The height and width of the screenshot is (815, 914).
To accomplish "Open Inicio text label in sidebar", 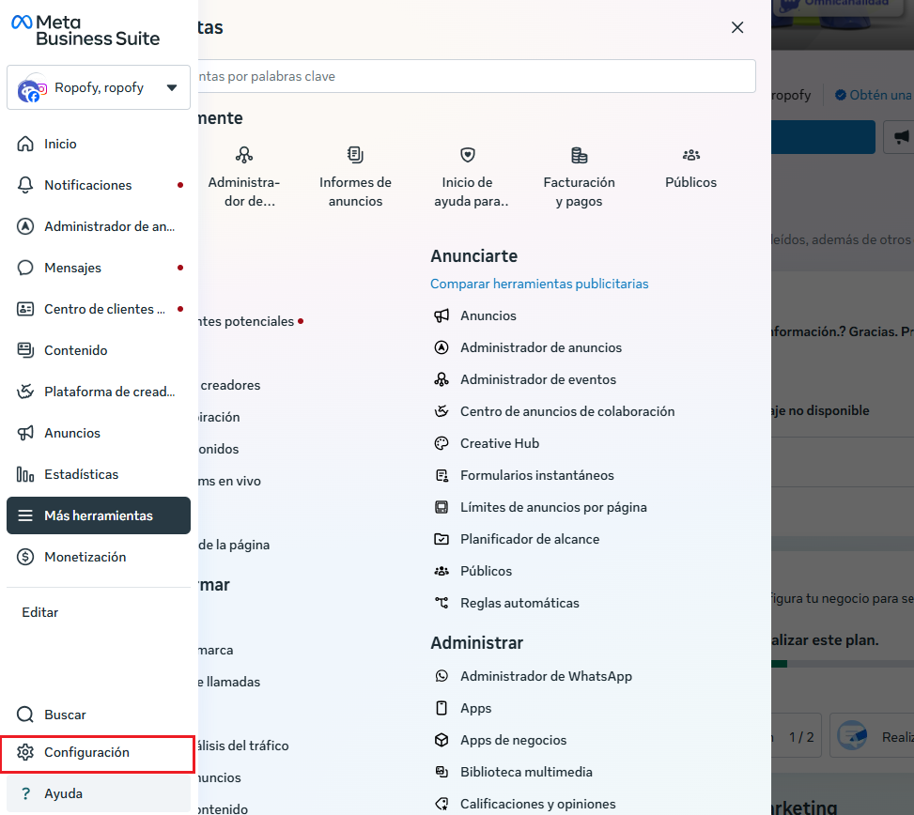I will pos(61,144).
